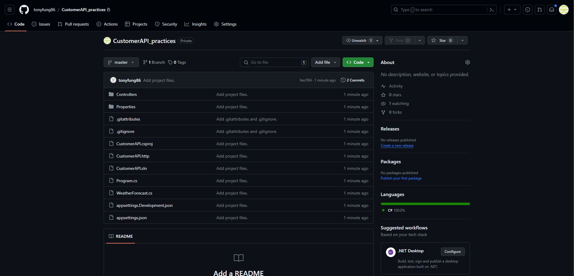The image size is (574, 276).
Task: Star the CustomerAPI_practices repository
Action: 442,40
